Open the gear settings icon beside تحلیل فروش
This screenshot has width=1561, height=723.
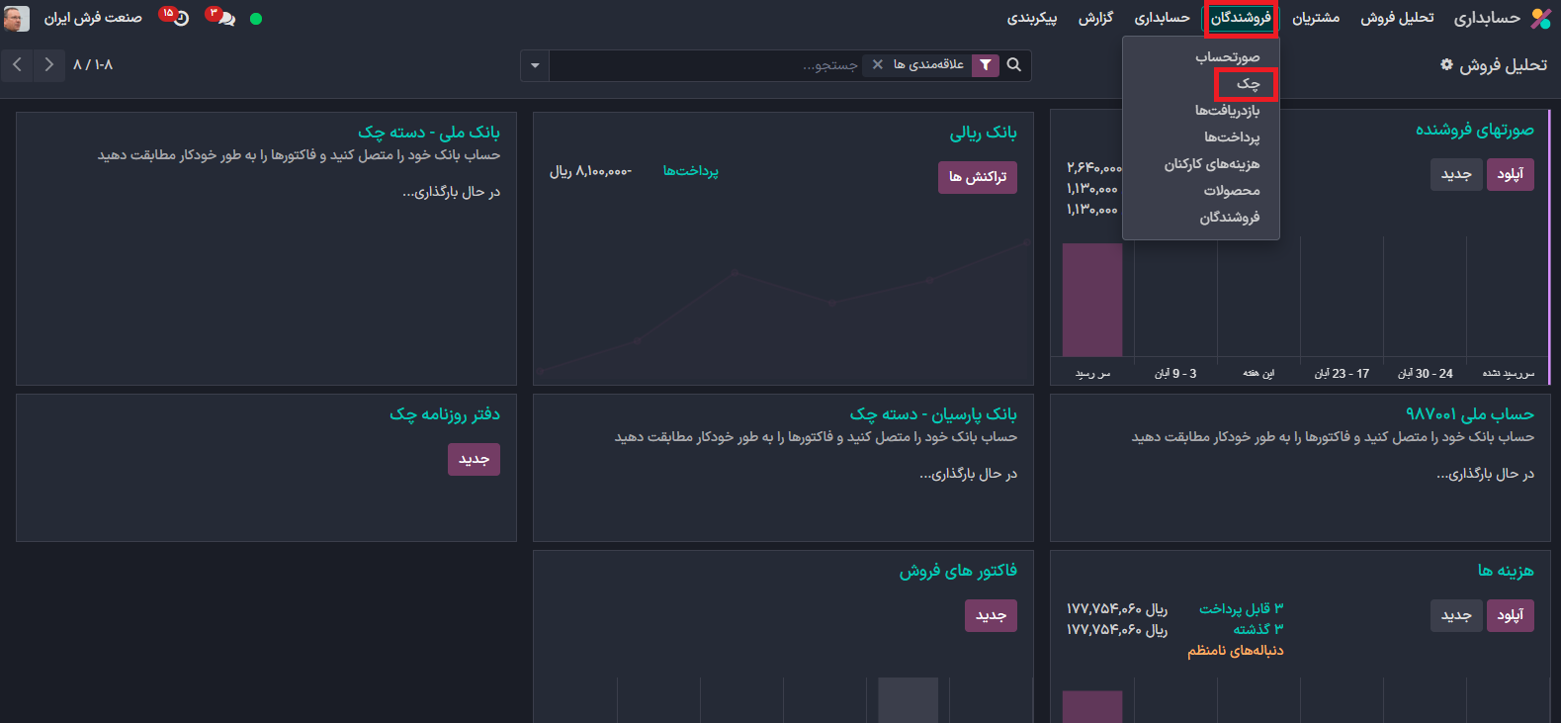[1446, 64]
